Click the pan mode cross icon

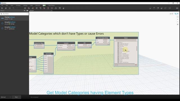pyautogui.click(x=177, y=24)
